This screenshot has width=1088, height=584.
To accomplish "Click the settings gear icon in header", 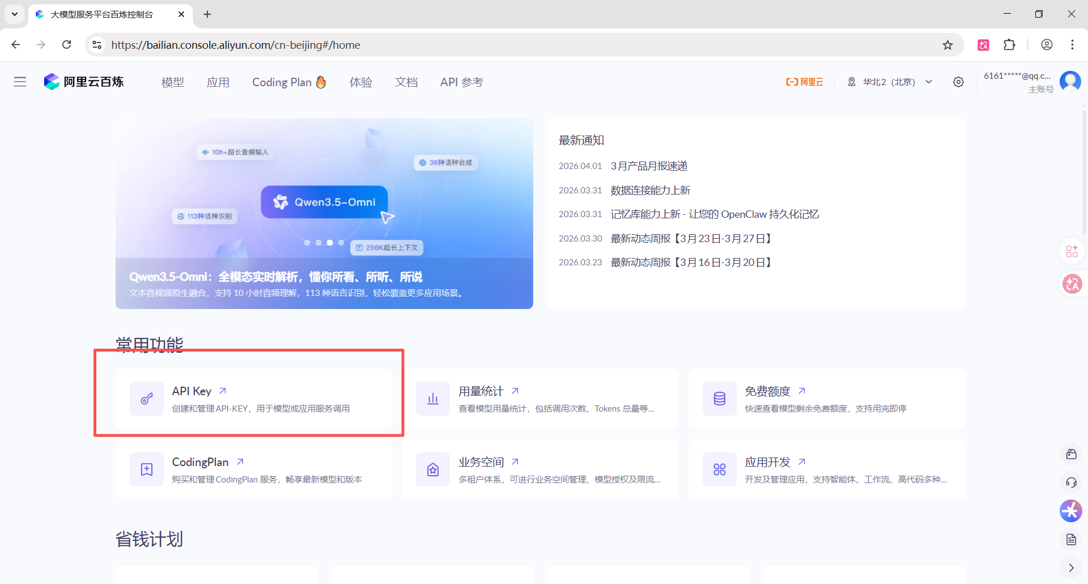I will [958, 82].
